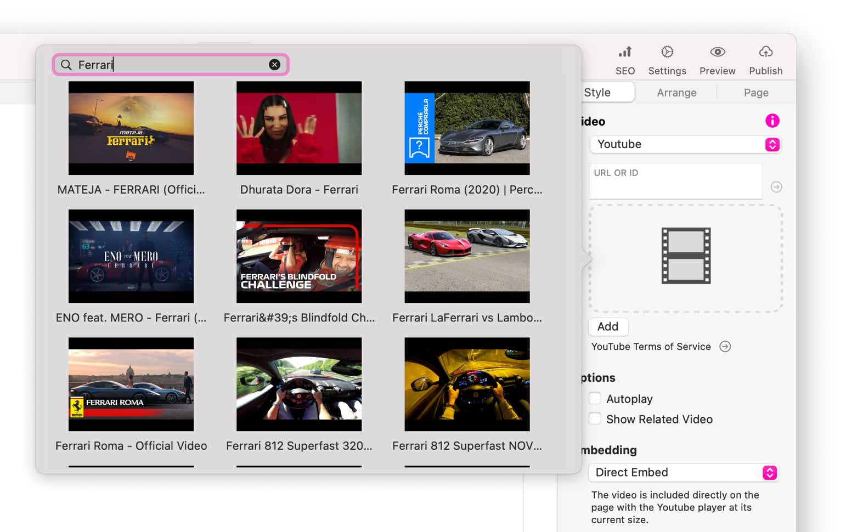Select Ferrari 812 Superfast 320 thumbnail
The width and height of the screenshot is (846, 532).
click(x=299, y=384)
